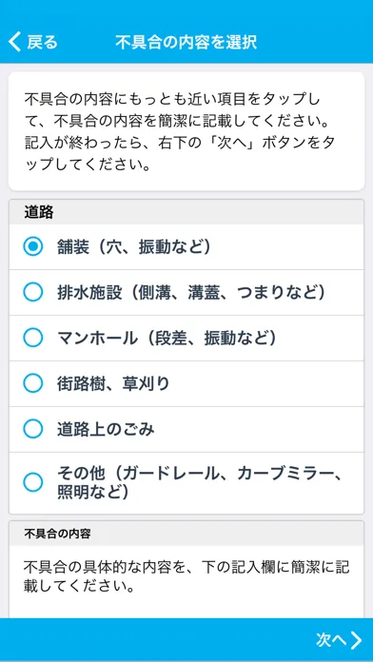Screen dimensions: 373x662
Task: Select the 道路上のごみ radio button
Action: (33, 429)
